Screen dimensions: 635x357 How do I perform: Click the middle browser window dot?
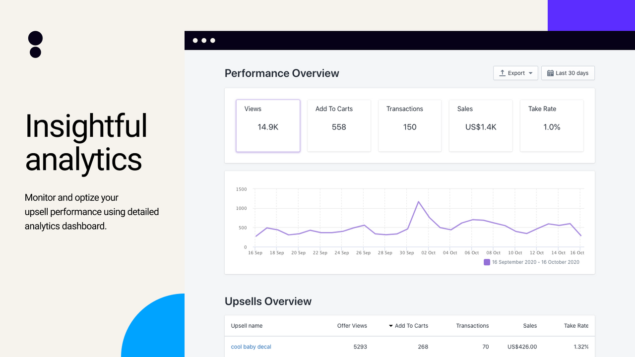pos(204,40)
